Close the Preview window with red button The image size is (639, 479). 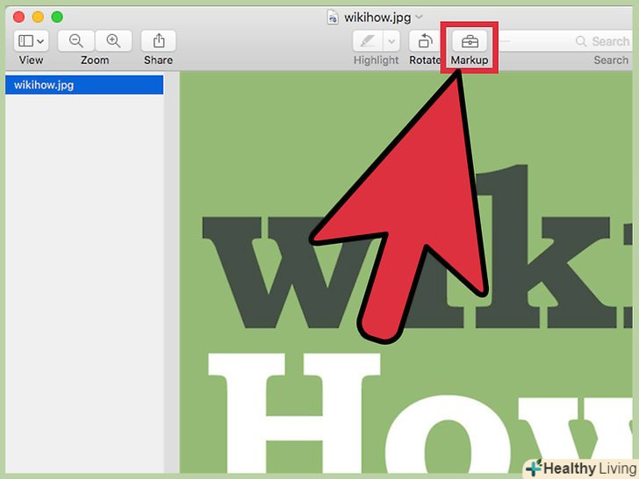pos(18,17)
